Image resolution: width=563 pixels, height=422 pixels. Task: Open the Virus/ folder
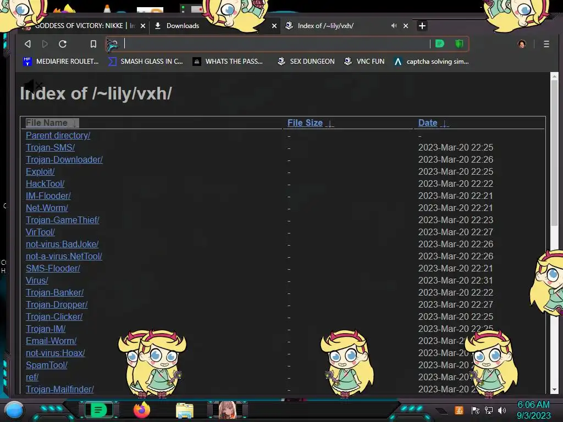[37, 280]
